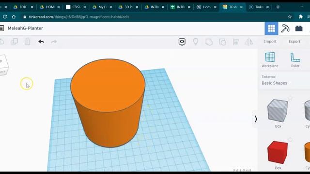Viewport: 310px width, 174px height.
Task: Click the Export button
Action: point(294,42)
